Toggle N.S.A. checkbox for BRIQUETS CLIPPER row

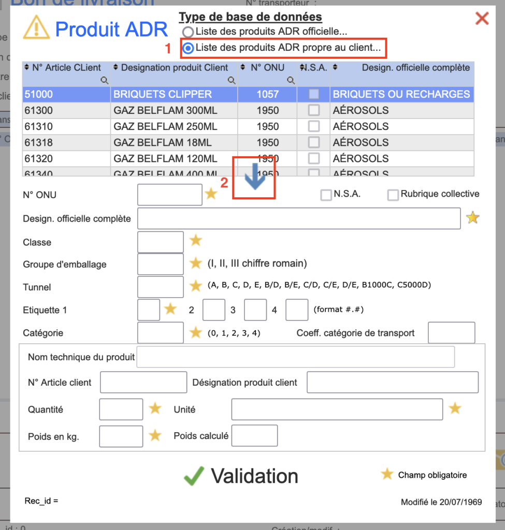(314, 94)
